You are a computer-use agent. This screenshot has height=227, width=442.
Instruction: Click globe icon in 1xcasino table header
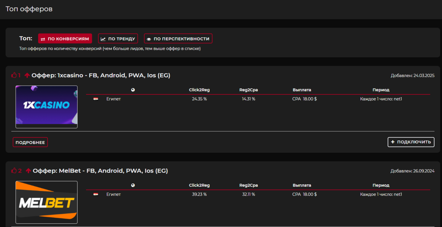pos(133,90)
